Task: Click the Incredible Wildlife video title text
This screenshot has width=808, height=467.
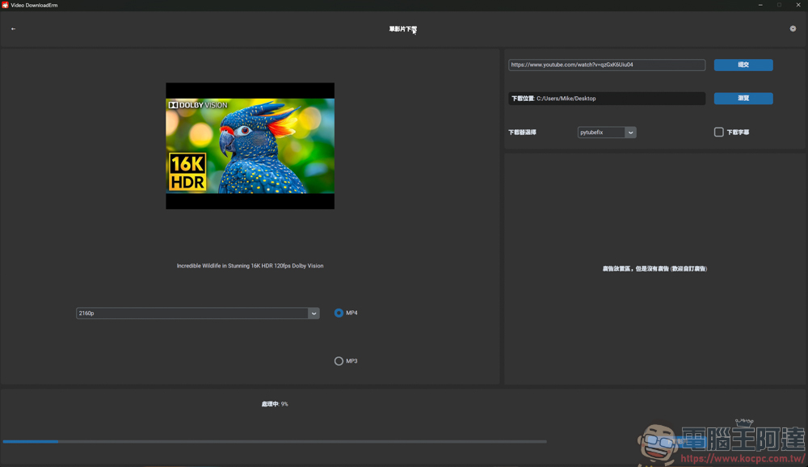Action: (250, 266)
